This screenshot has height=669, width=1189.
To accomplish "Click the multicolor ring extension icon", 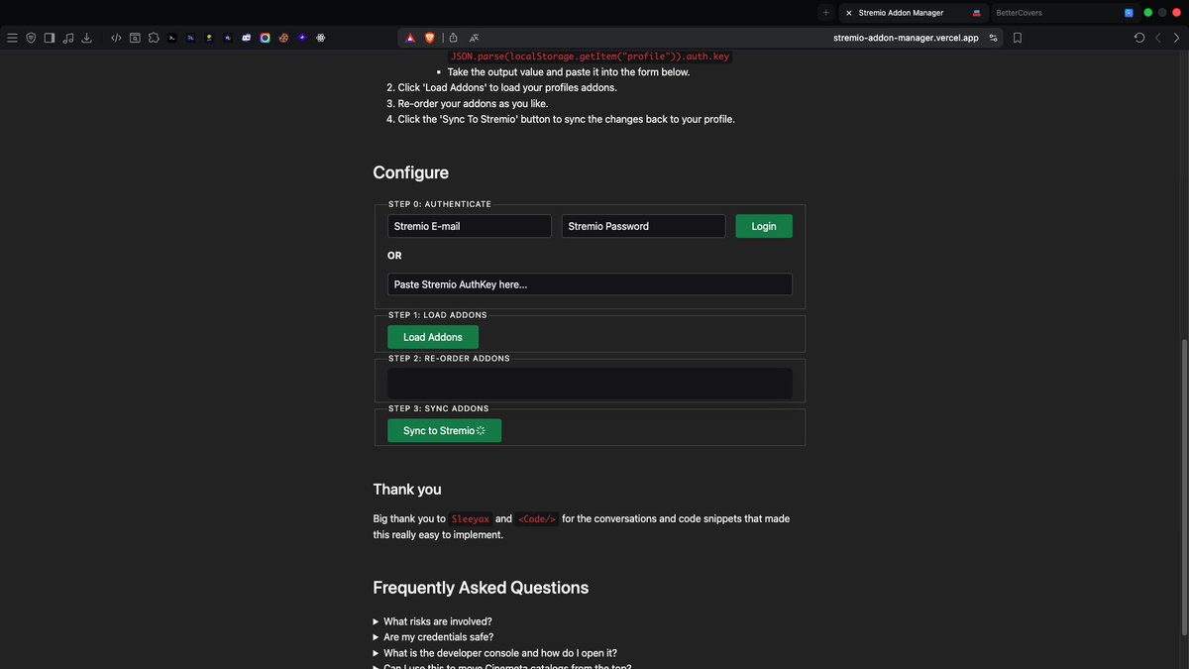I will [x=266, y=38].
